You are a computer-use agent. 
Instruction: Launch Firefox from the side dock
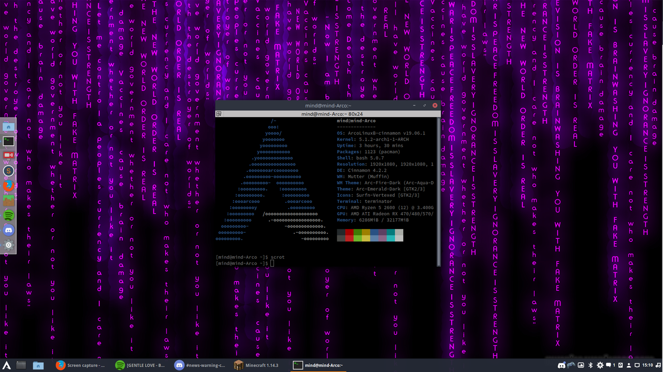[x=8, y=185]
